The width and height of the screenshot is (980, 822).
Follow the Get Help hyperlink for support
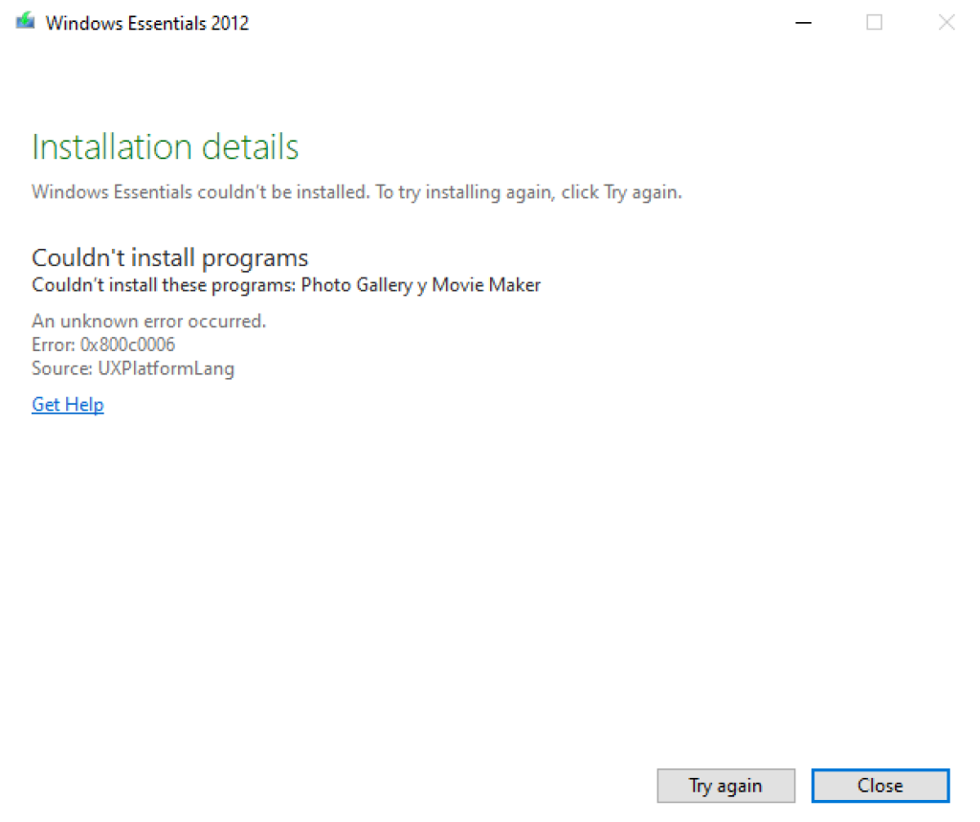67,404
